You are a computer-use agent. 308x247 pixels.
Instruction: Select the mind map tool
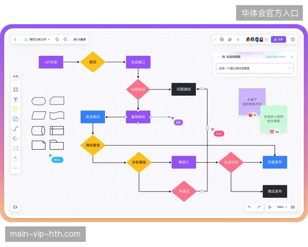(15, 148)
